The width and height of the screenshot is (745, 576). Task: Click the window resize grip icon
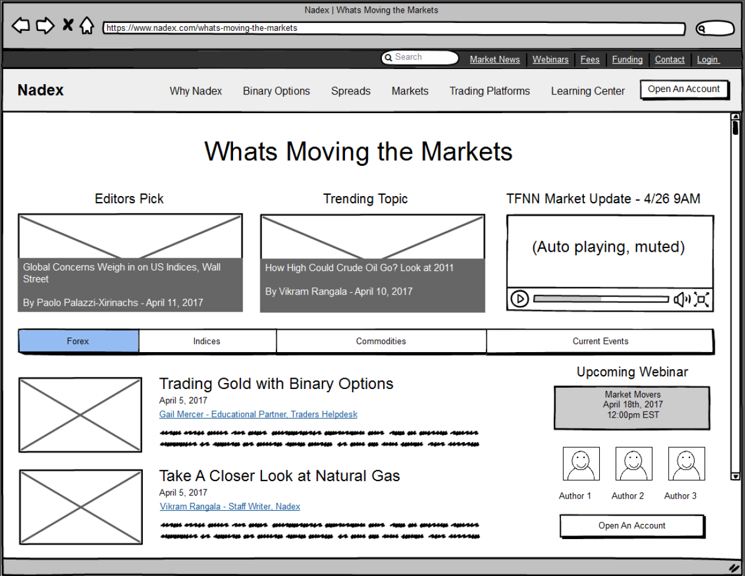click(734, 568)
